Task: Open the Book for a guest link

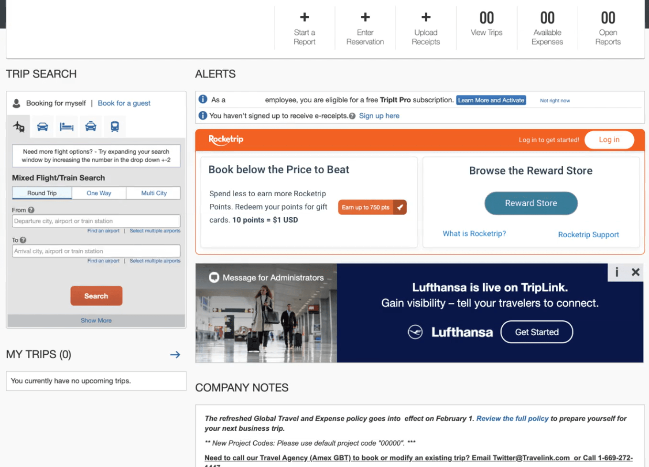Action: pos(124,103)
